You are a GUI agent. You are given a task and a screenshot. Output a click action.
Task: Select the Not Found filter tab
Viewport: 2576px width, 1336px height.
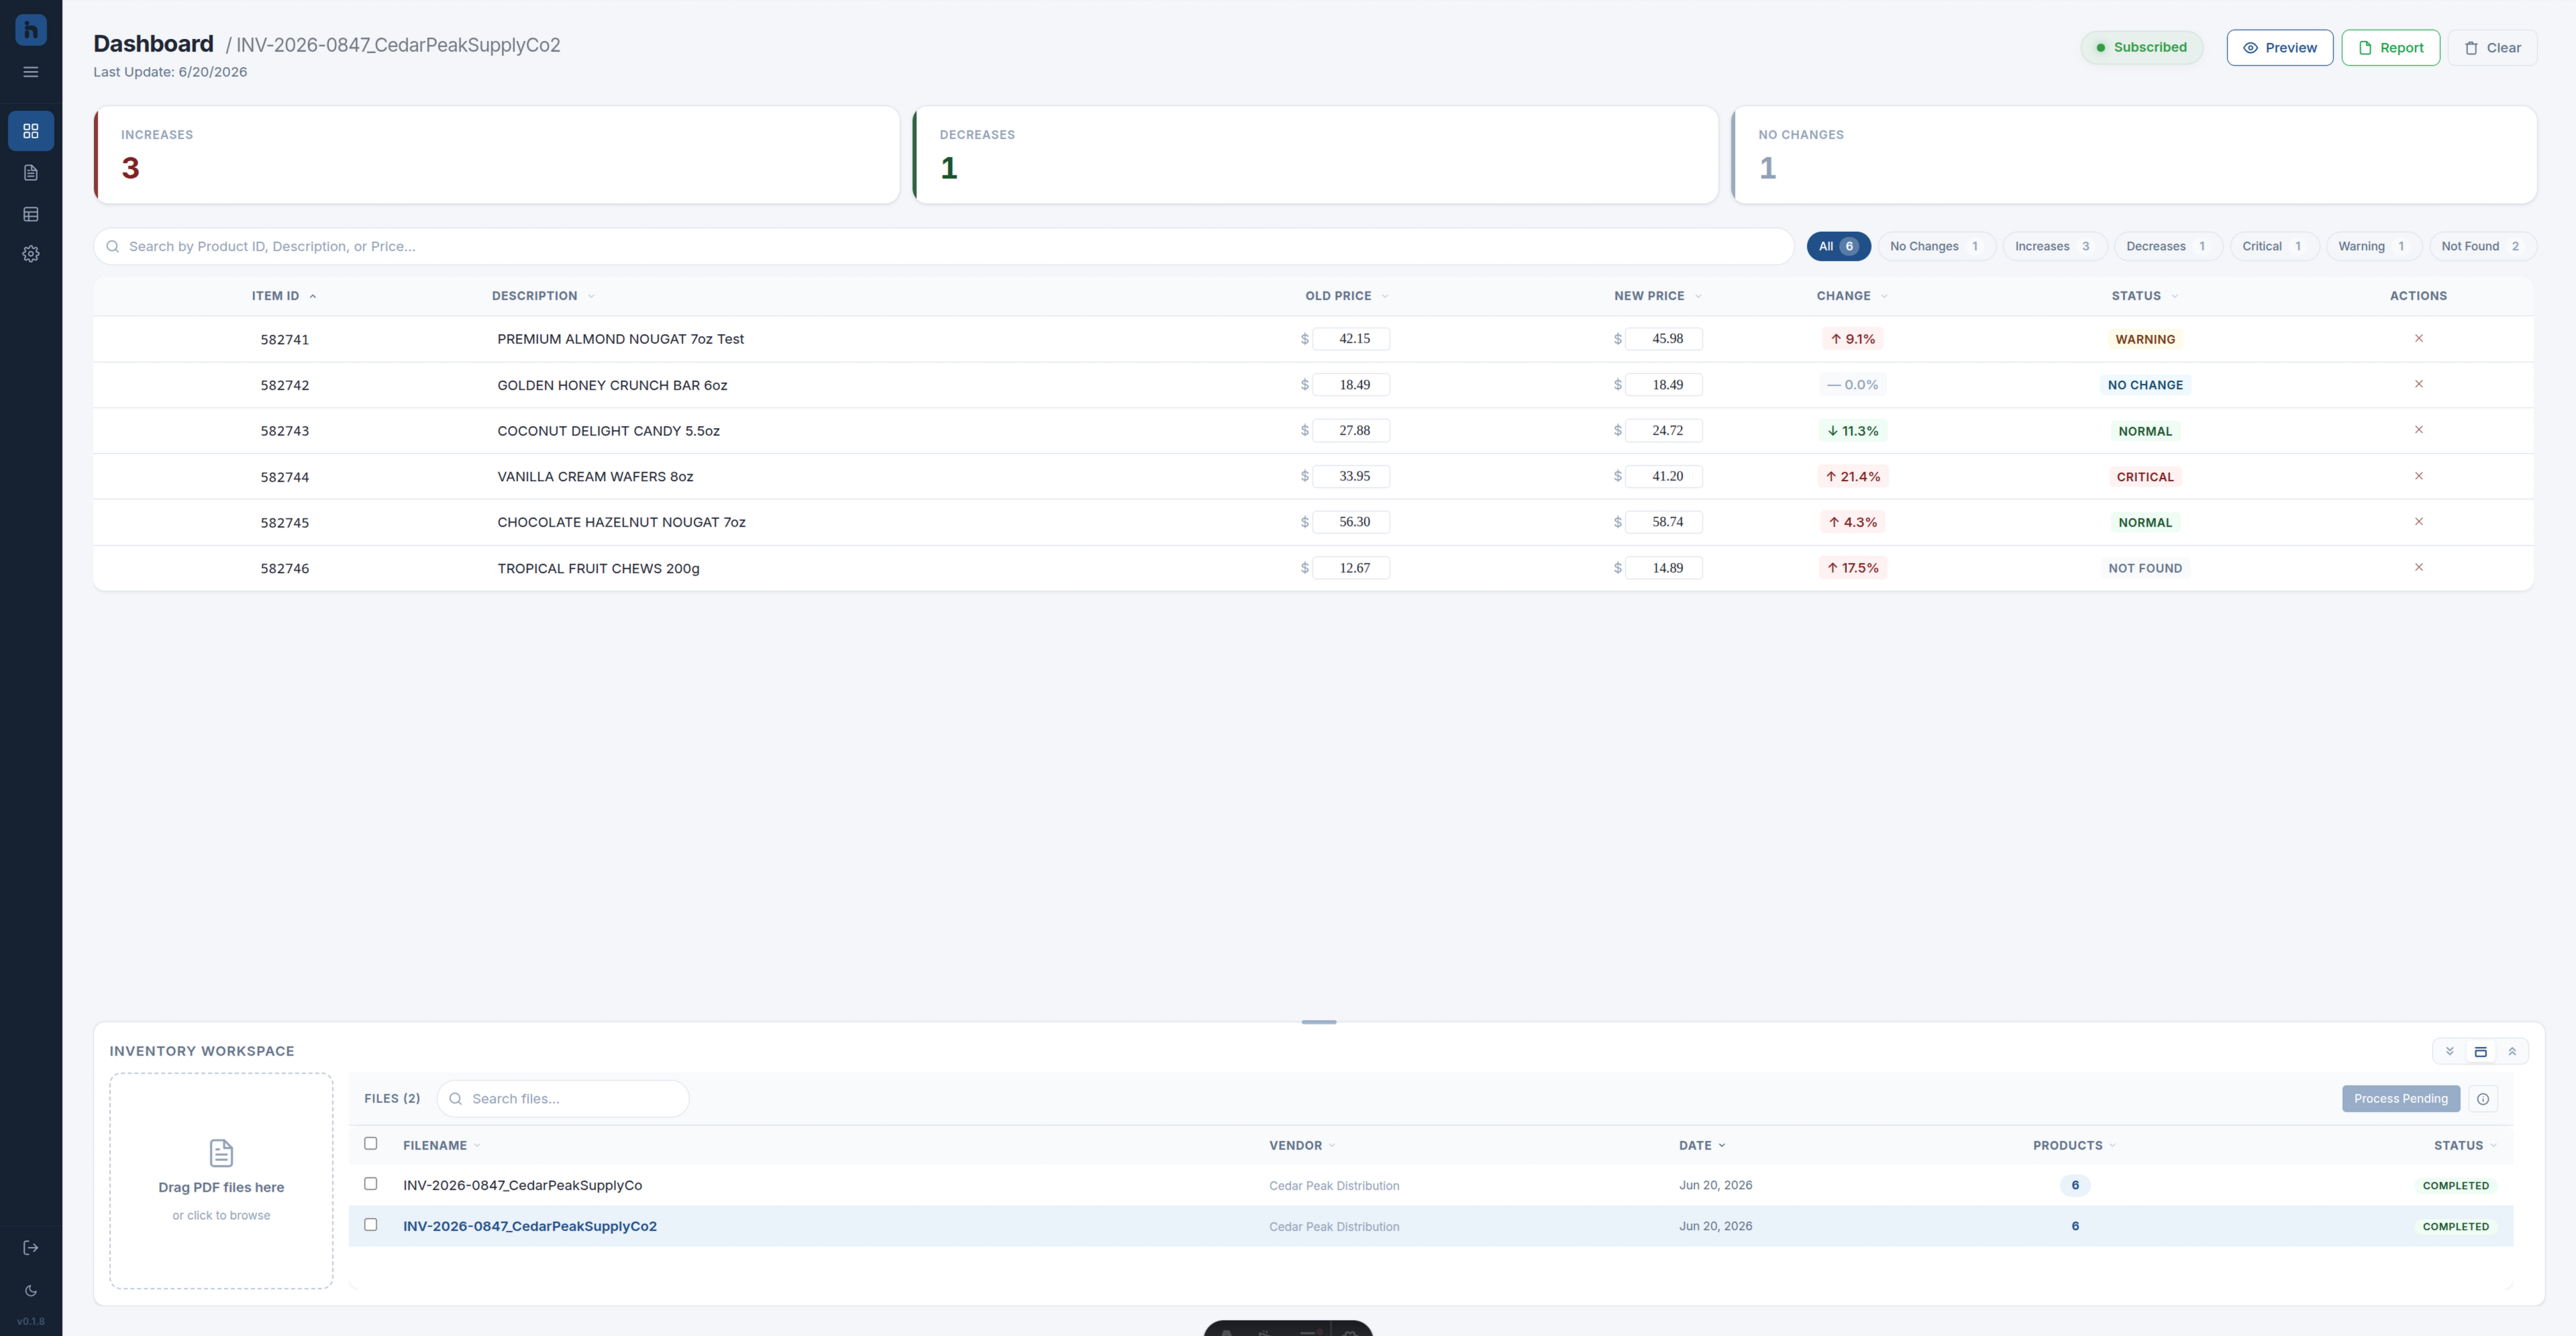click(x=2482, y=246)
